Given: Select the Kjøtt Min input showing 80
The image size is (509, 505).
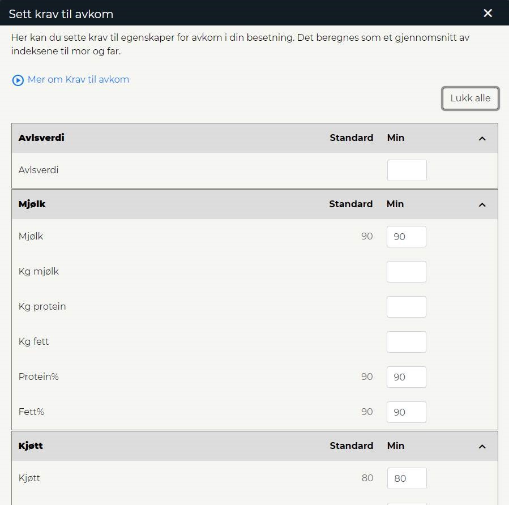Looking at the screenshot, I should point(407,478).
